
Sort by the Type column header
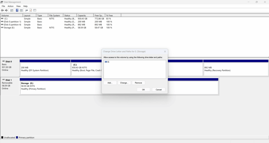pos(42,15)
